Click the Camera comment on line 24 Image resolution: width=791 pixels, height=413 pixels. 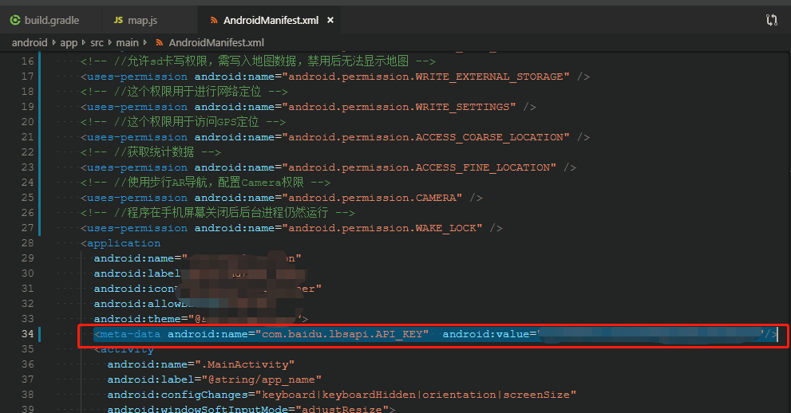[x=205, y=183]
